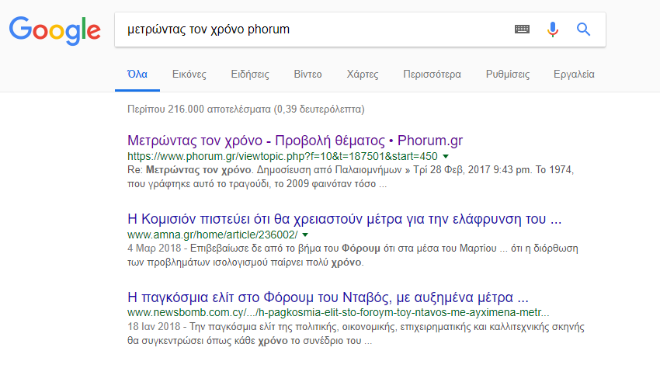Open the Η παγκόσμια ελίτ Νταβός result
The image size is (660, 365).
tap(328, 297)
